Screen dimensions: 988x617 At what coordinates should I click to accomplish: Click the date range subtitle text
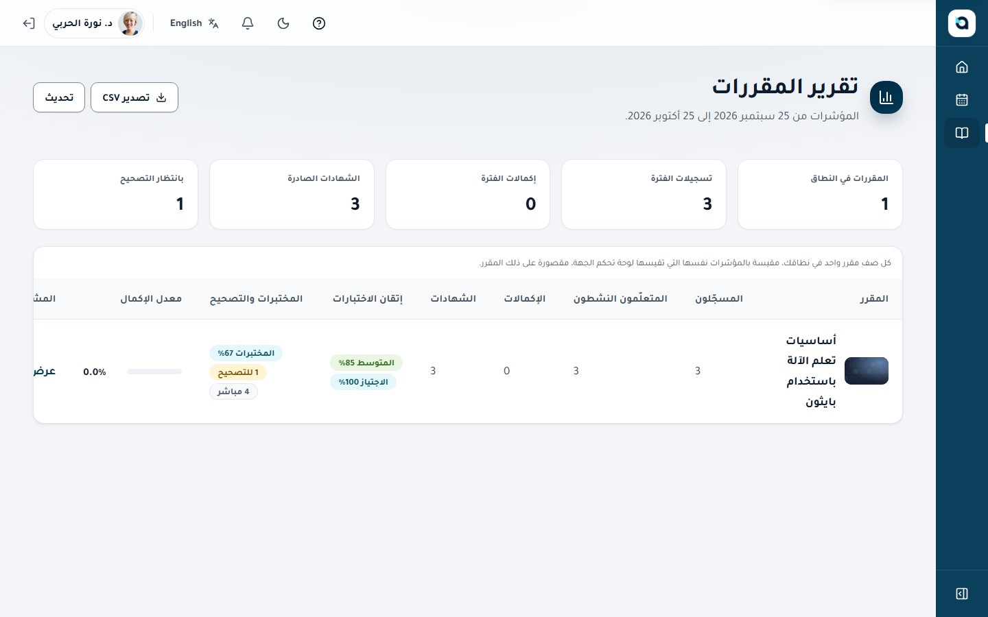742,116
